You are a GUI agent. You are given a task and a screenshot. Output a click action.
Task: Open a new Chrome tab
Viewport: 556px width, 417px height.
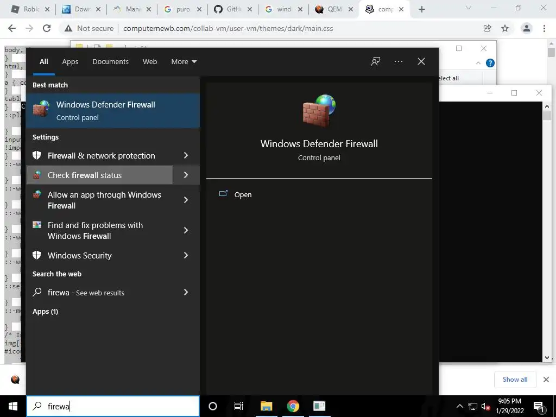coord(421,9)
